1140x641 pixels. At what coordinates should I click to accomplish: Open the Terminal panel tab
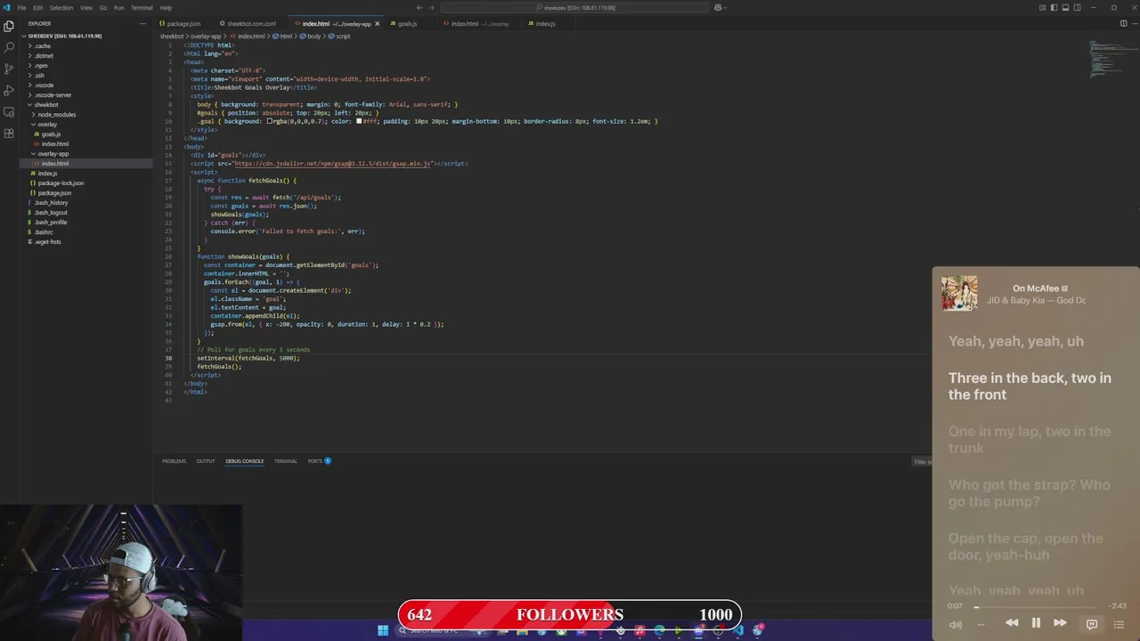click(286, 461)
